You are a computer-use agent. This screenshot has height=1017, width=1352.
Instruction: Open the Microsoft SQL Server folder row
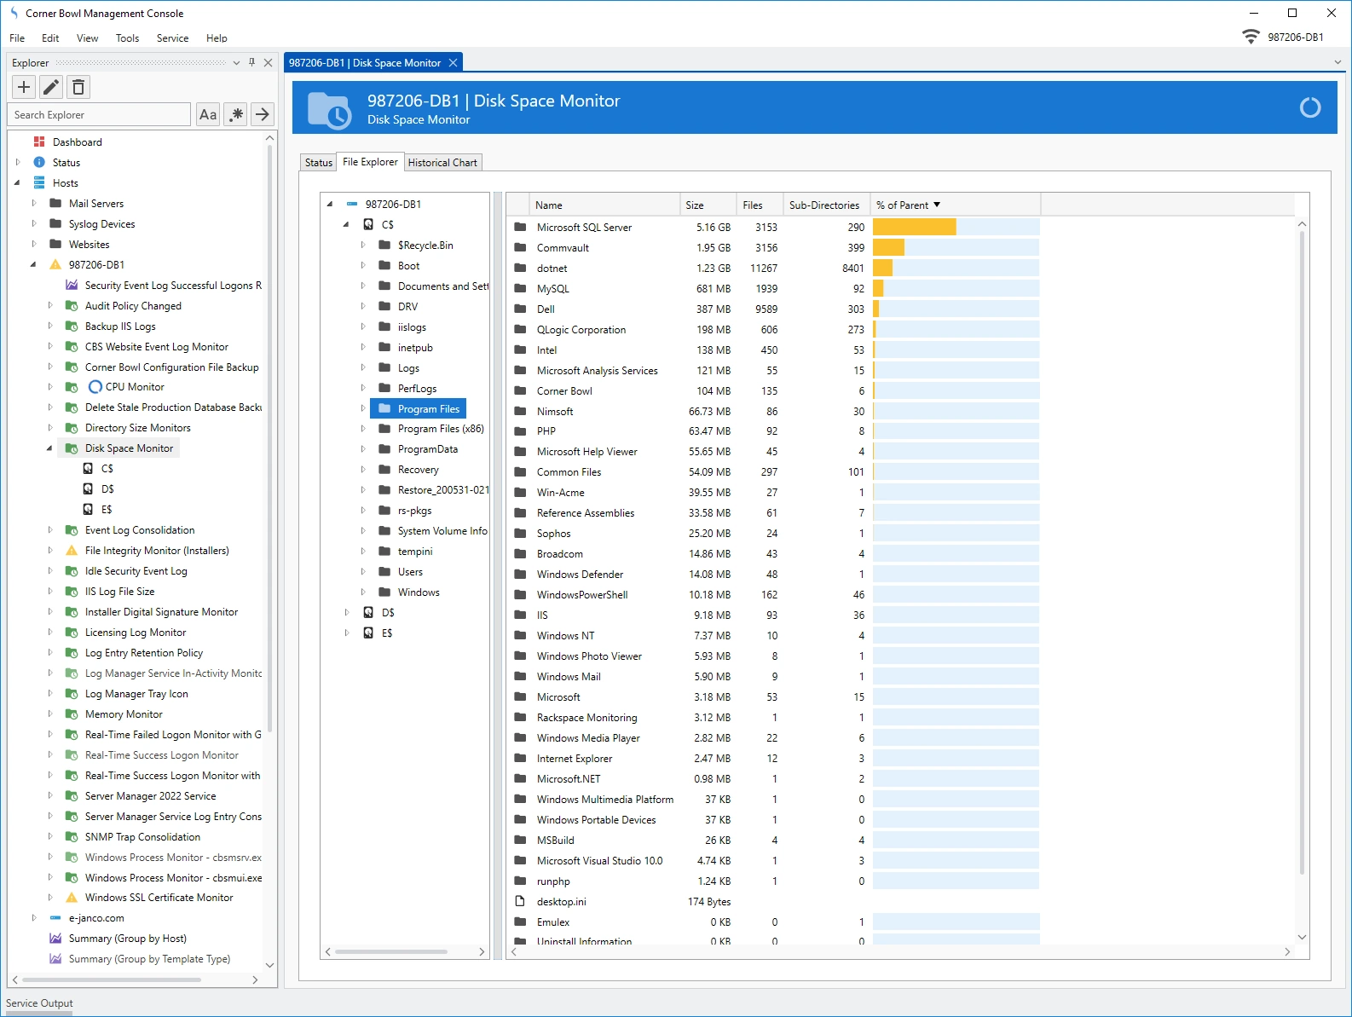584,228
